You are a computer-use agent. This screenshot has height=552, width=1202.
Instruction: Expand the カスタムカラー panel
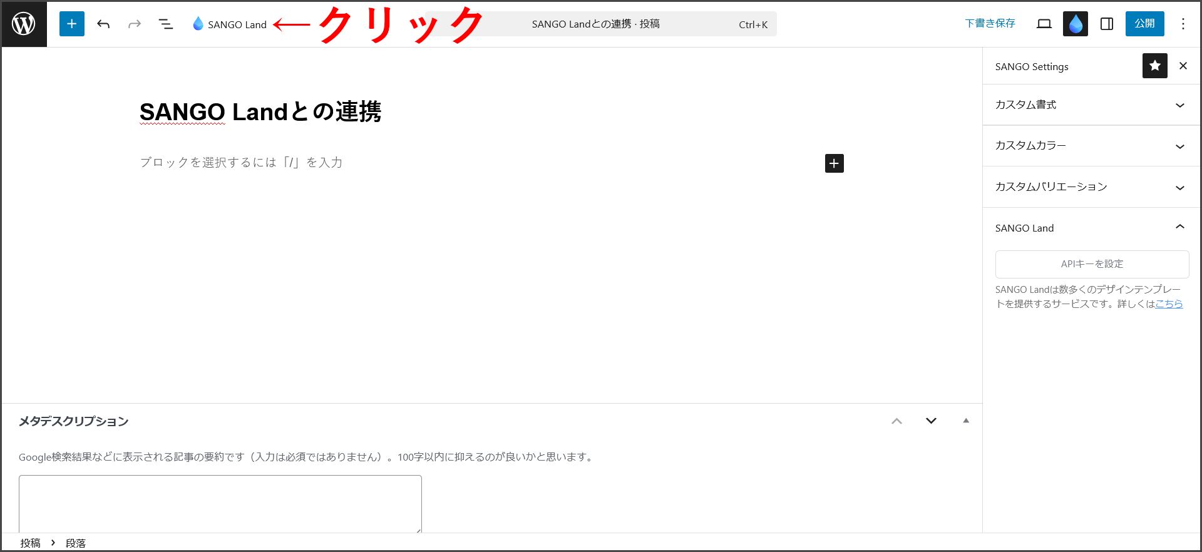pyautogui.click(x=1092, y=146)
